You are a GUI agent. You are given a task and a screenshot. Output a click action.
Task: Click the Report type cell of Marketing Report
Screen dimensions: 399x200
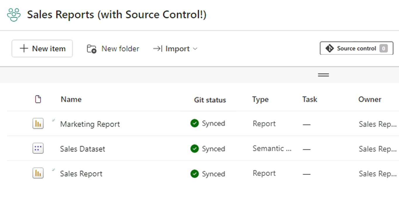[x=264, y=124]
